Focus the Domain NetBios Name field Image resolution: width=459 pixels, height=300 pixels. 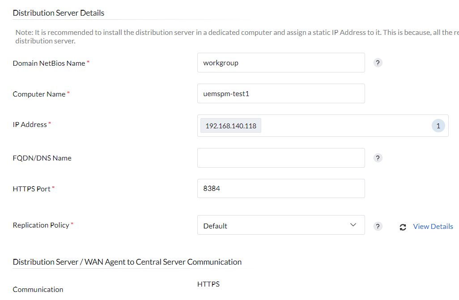tap(281, 63)
